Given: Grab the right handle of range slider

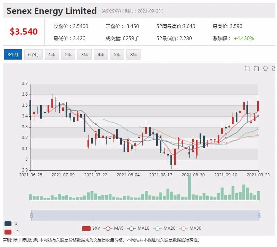Looking at the screenshot, I should (259, 215).
